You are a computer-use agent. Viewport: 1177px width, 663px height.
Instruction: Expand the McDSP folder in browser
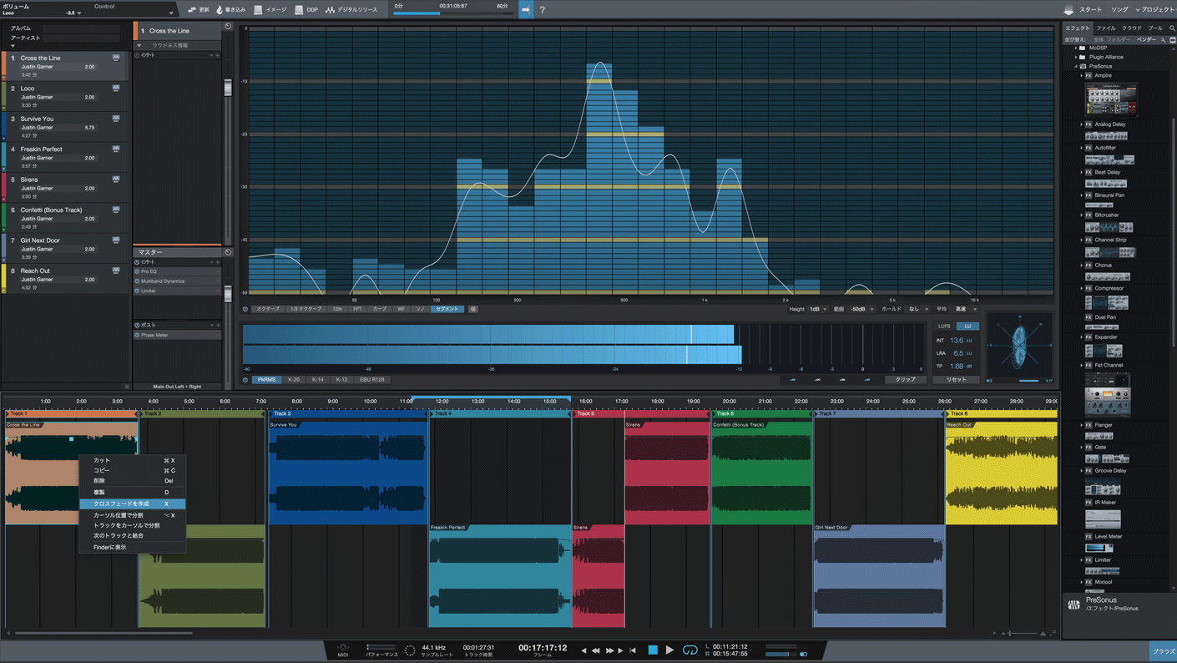[1076, 48]
